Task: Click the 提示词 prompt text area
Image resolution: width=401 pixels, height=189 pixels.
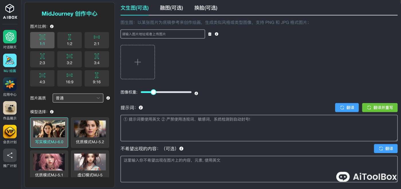Action: click(x=259, y=128)
